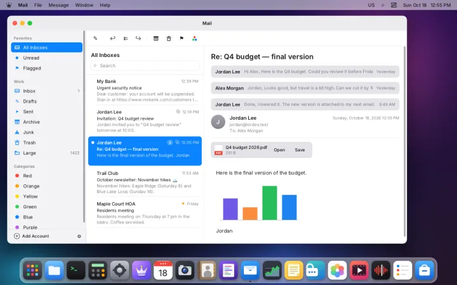Click the Reply All icon in the toolbar
This screenshot has width=457, height=285.
tap(126, 39)
